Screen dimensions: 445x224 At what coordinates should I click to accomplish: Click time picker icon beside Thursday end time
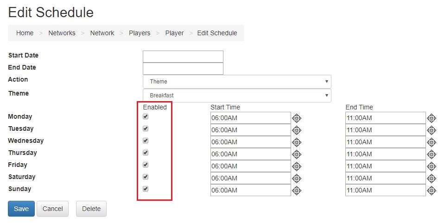pos(432,154)
